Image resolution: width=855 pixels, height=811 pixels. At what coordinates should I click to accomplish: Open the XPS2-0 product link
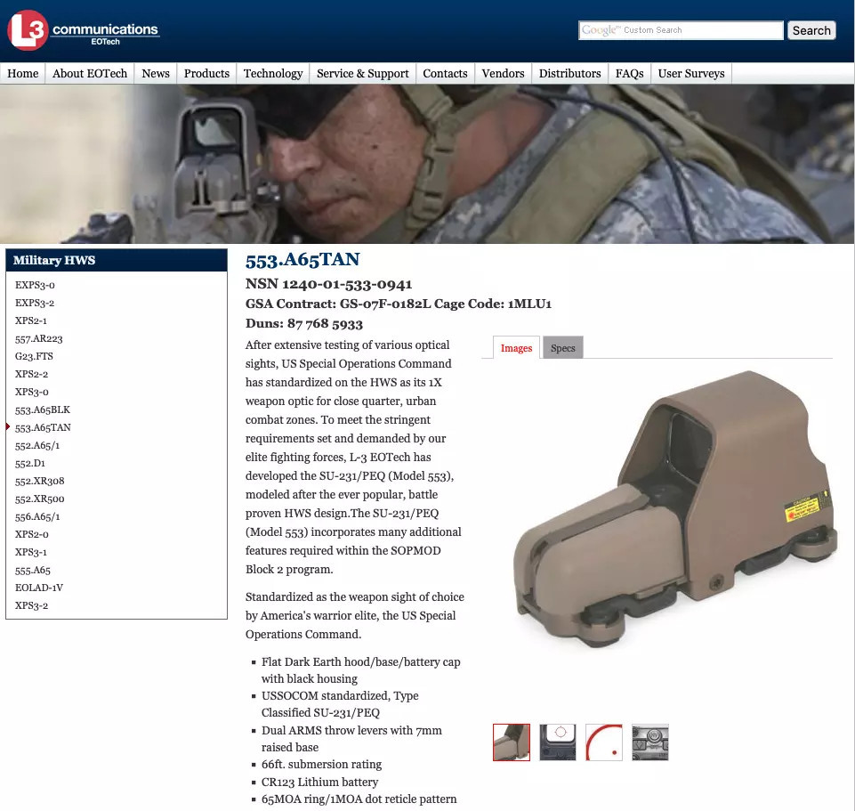point(32,534)
